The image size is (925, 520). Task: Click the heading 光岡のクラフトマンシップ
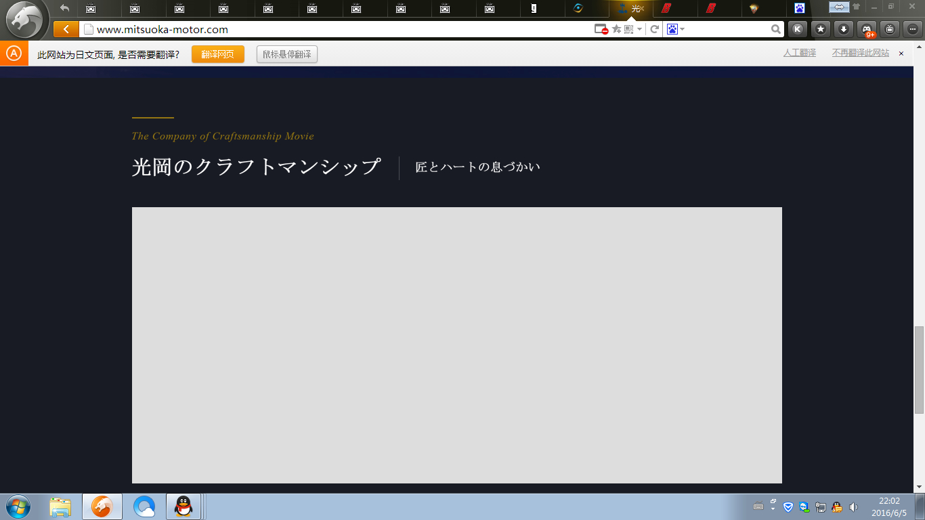point(256,167)
